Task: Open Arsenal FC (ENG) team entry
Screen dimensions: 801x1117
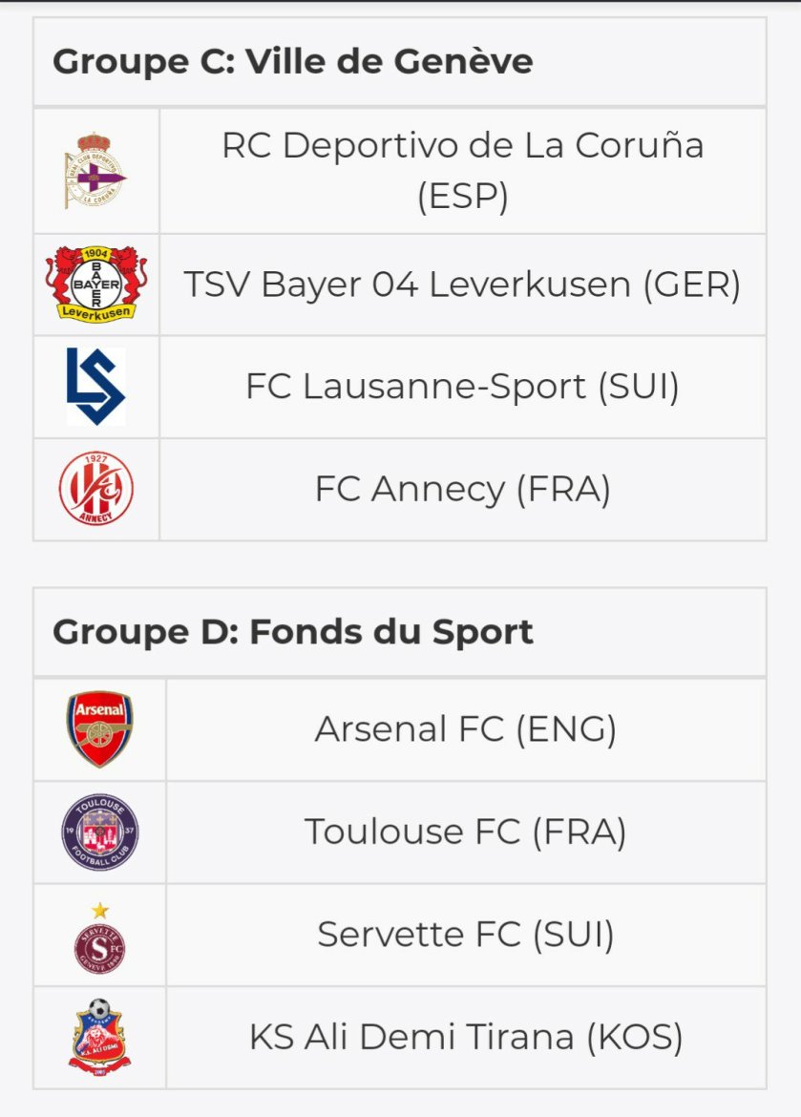Action: pyautogui.click(x=466, y=729)
